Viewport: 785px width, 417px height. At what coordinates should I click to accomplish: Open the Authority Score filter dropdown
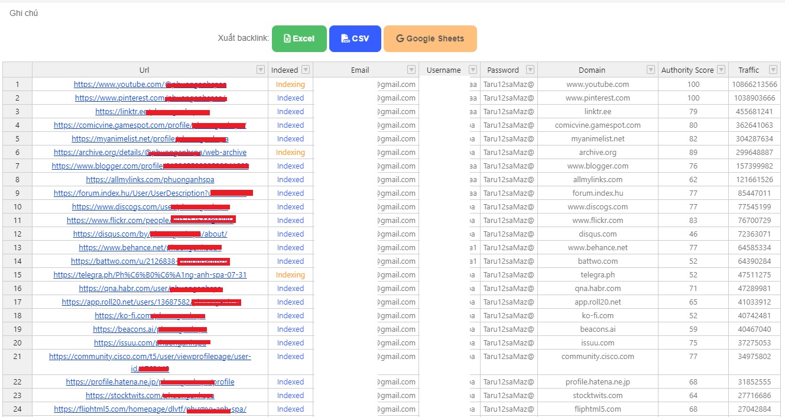(x=721, y=70)
